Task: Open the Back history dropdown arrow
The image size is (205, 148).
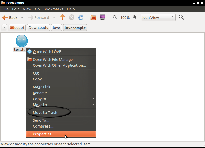Action: point(22,18)
